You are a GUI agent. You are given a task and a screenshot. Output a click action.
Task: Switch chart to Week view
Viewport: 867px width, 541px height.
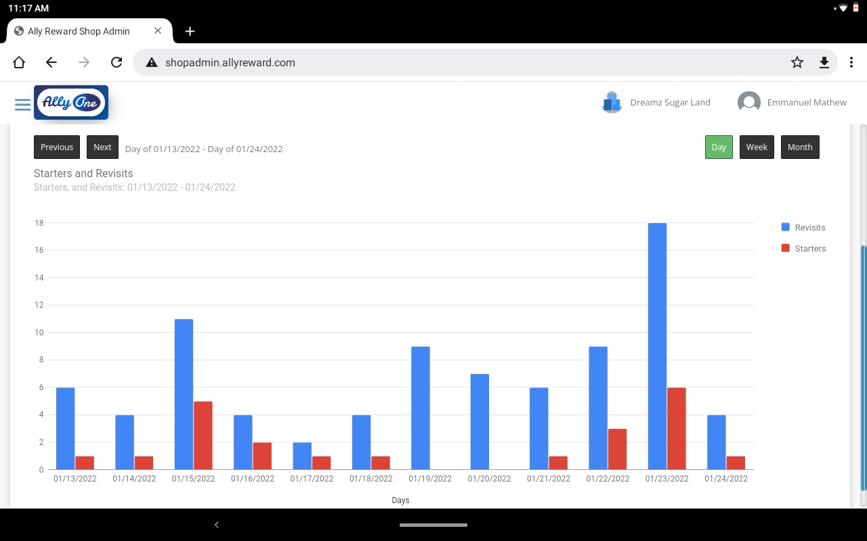pos(757,147)
